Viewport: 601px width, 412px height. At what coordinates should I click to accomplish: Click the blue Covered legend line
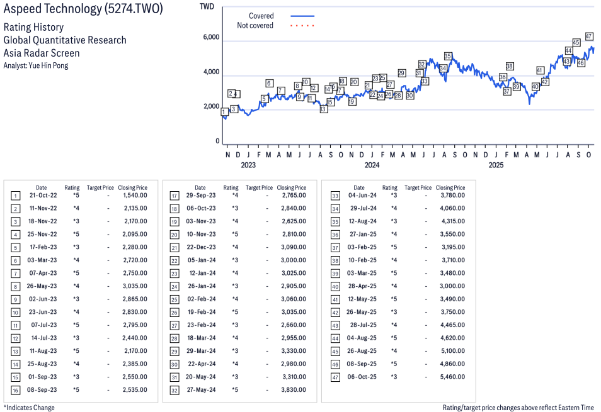(x=302, y=16)
